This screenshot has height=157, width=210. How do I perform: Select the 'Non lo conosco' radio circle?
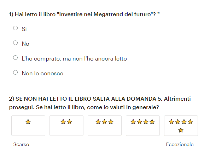tap(16, 73)
